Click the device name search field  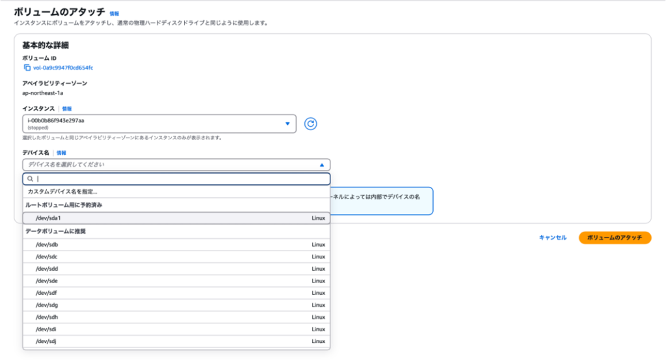176,179
